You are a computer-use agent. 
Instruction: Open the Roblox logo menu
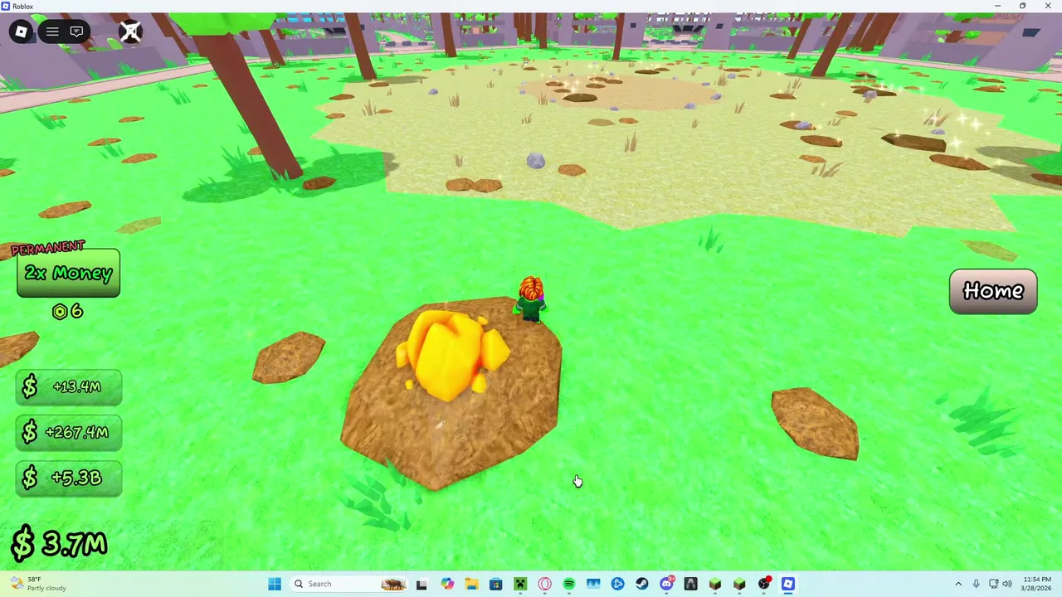[x=22, y=32]
